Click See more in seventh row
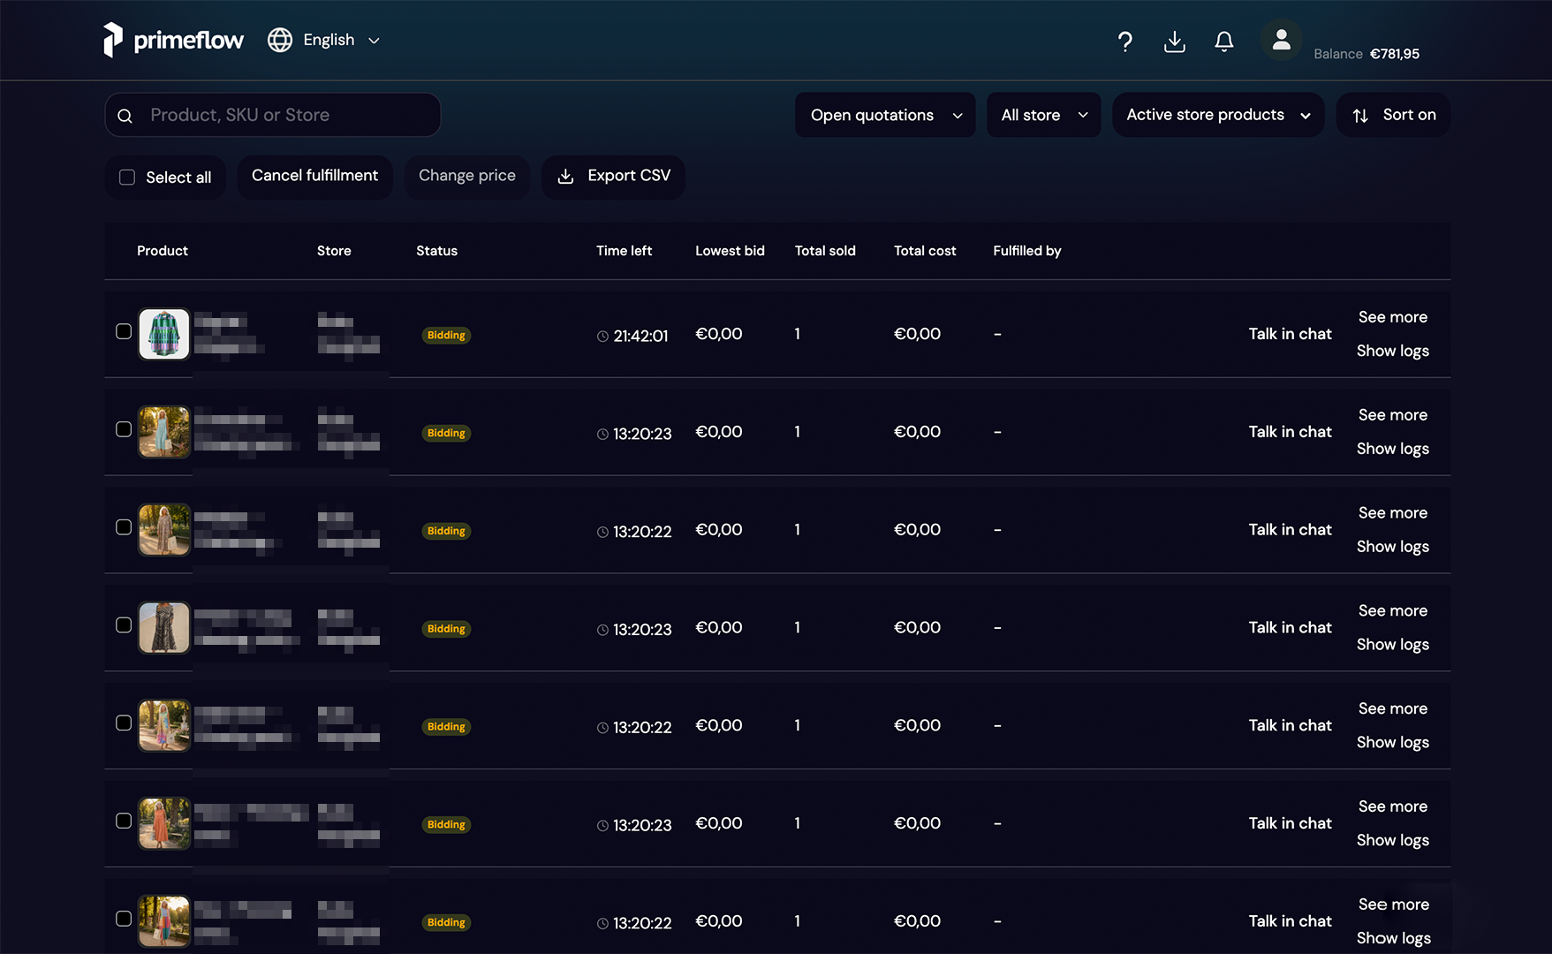The width and height of the screenshot is (1552, 954). pyautogui.click(x=1393, y=905)
